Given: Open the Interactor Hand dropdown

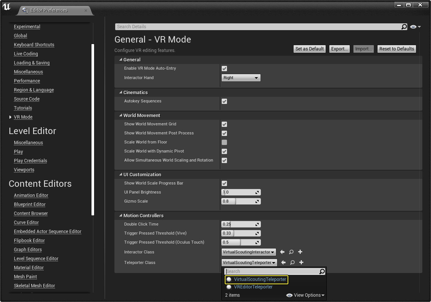Looking at the screenshot, I should point(241,78).
